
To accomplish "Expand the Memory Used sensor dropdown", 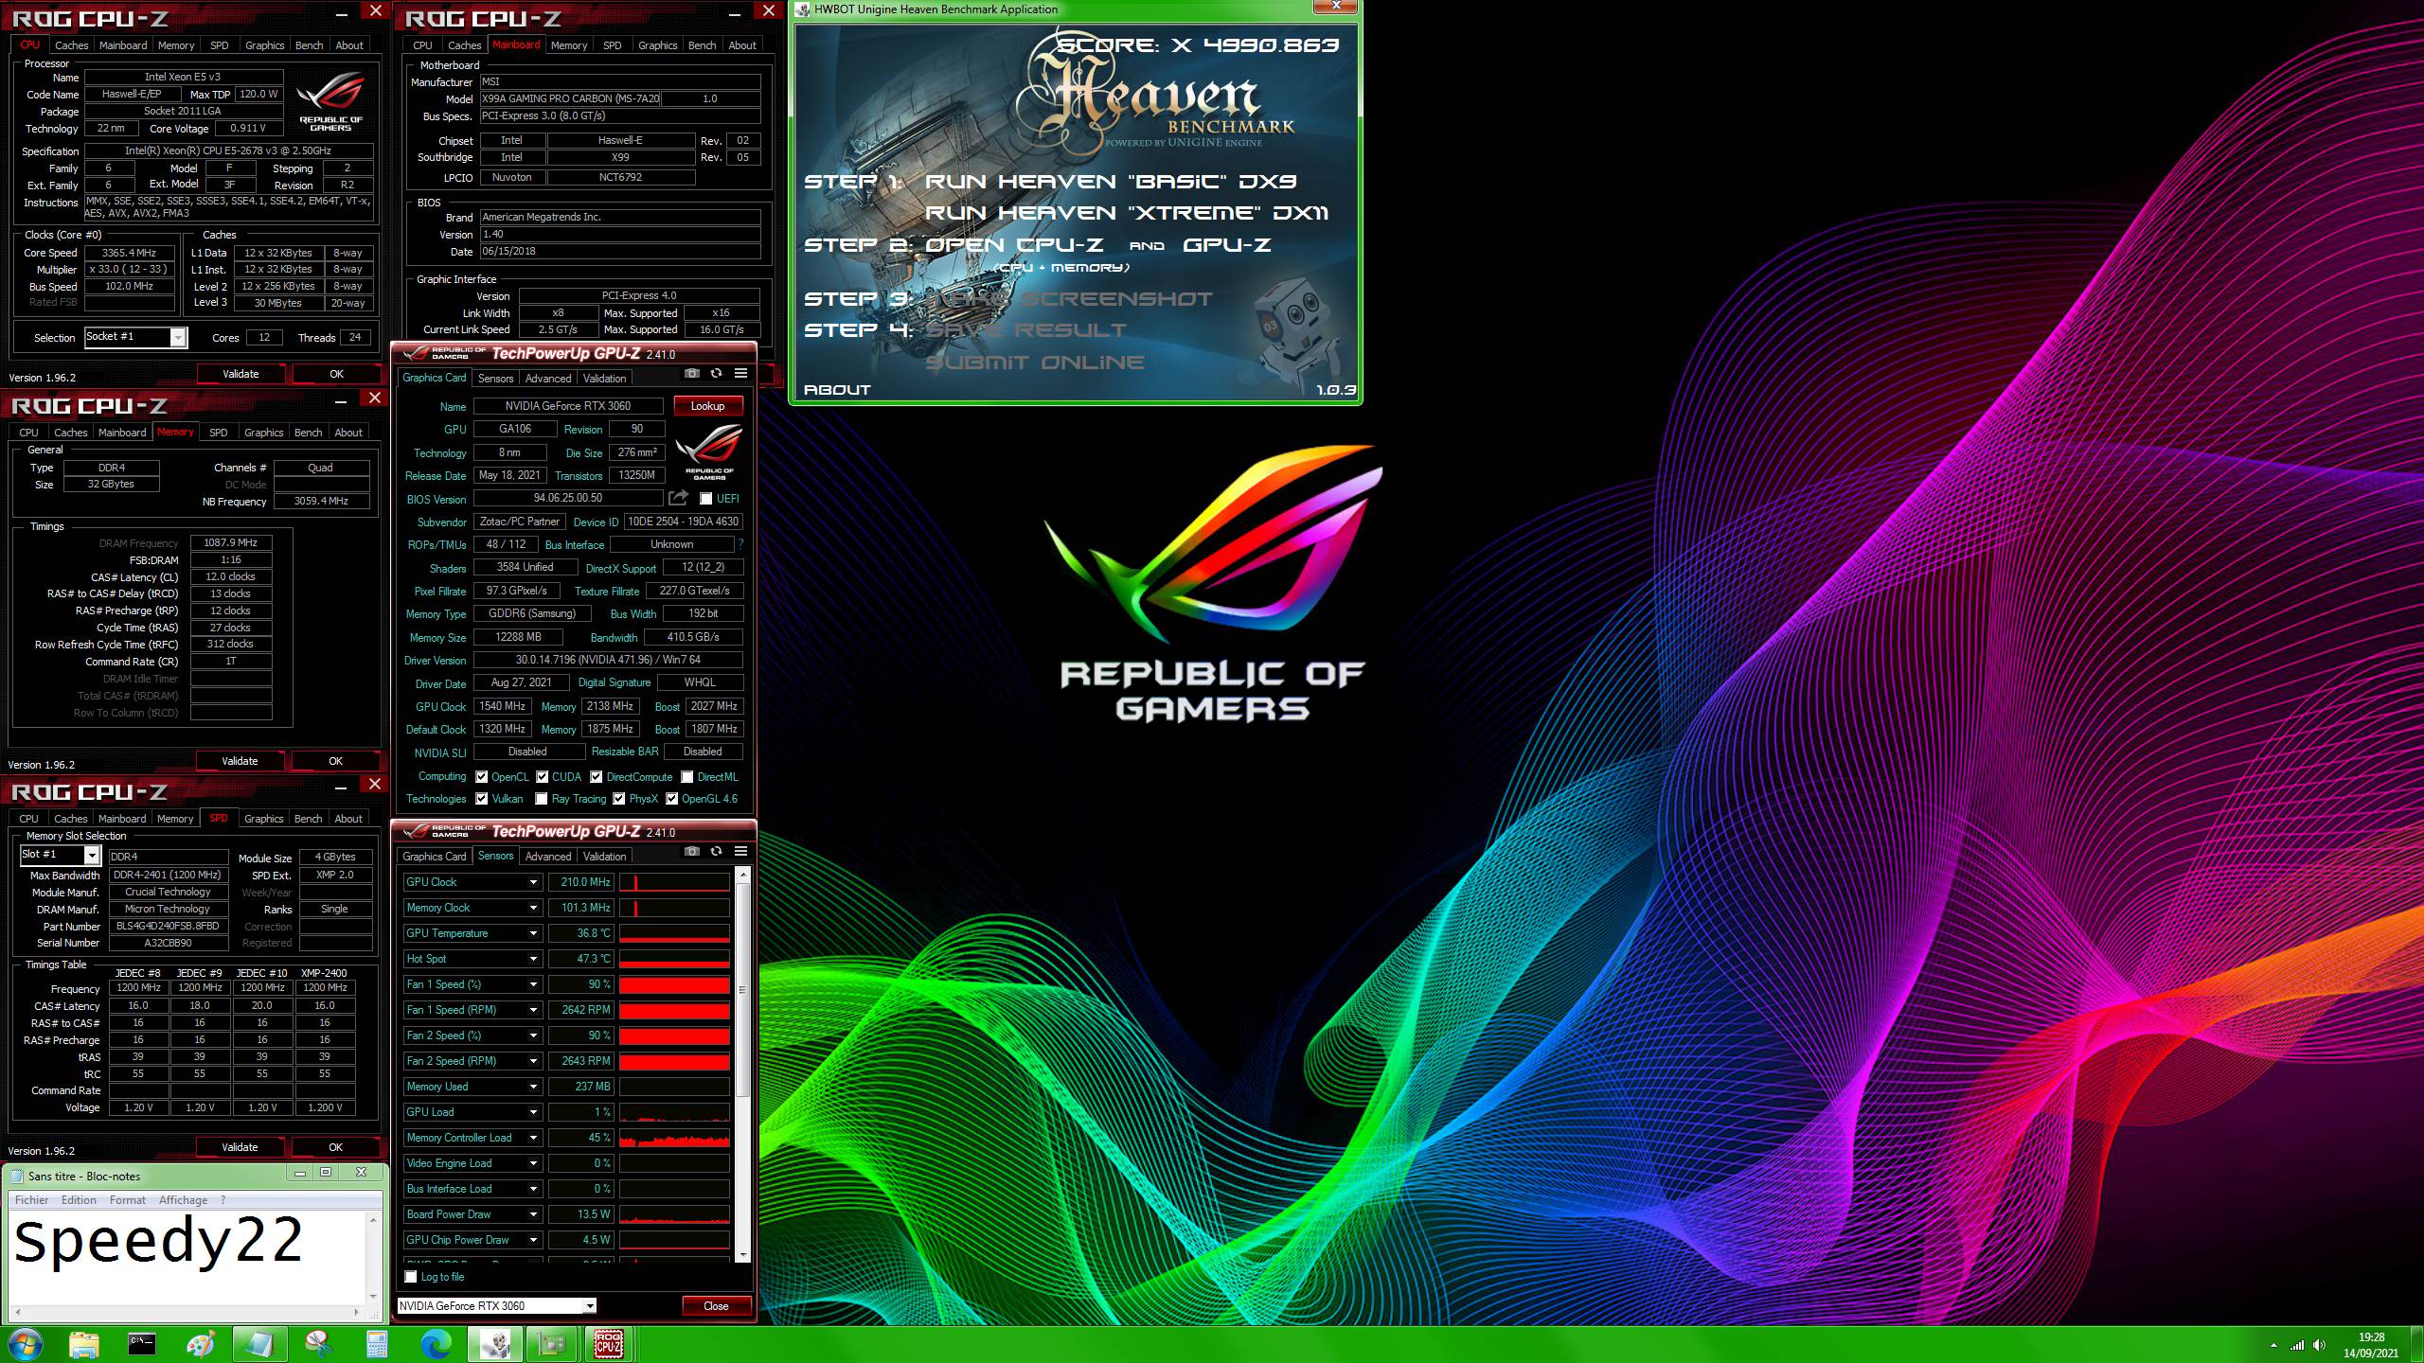I will pyautogui.click(x=533, y=1087).
